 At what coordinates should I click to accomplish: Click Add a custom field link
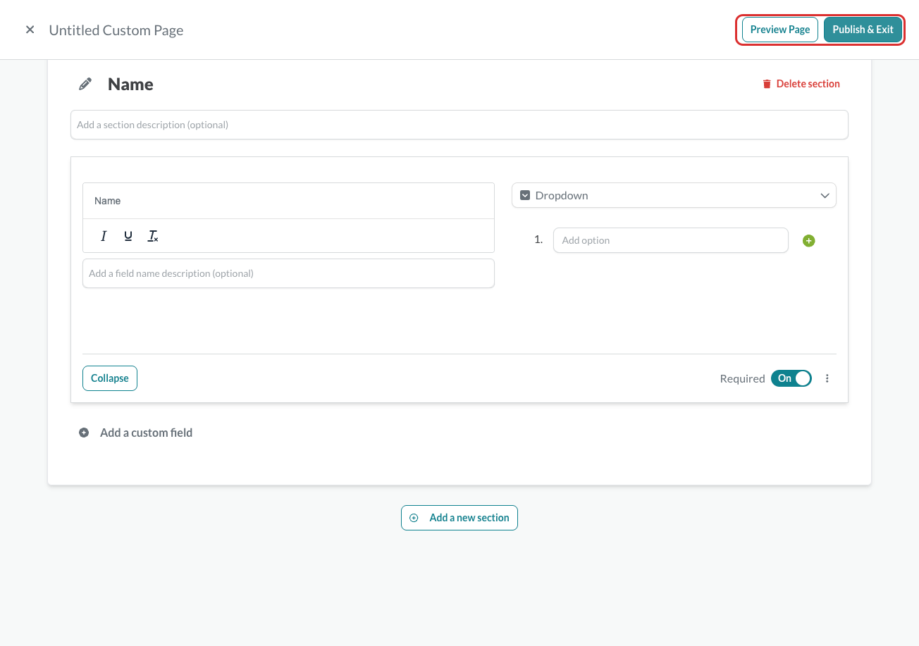point(146,433)
